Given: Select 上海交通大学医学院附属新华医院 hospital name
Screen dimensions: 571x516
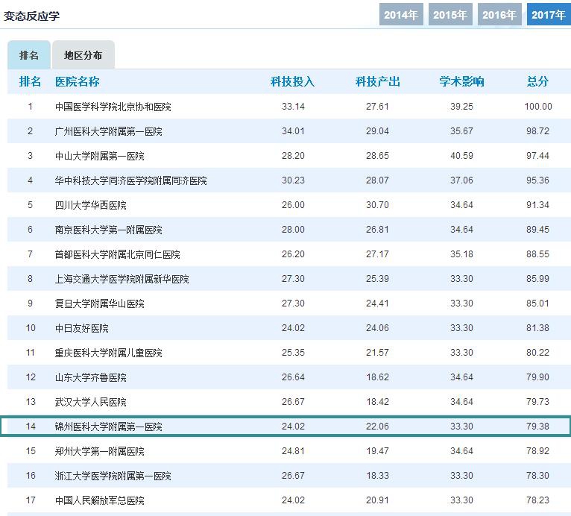Looking at the screenshot, I should (122, 279).
